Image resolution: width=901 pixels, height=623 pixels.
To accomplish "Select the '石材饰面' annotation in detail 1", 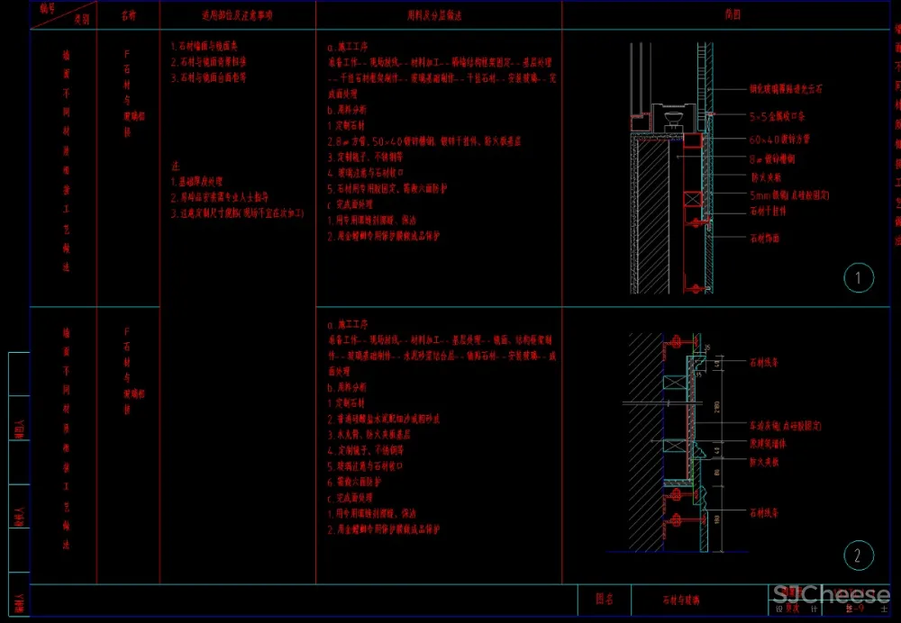I will click(765, 239).
